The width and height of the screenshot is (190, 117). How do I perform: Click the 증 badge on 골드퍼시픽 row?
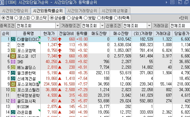[13, 101]
